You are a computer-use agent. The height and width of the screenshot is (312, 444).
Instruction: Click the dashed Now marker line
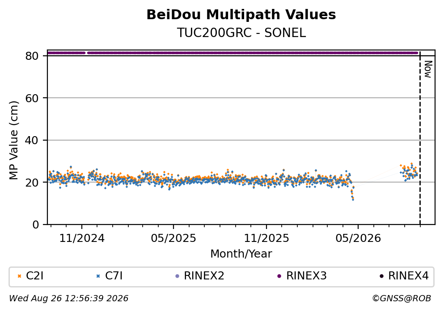pos(420,138)
